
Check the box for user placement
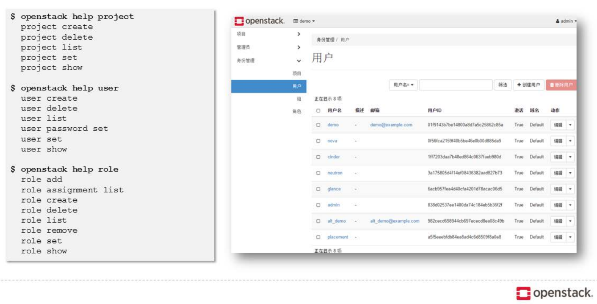[x=318, y=237]
